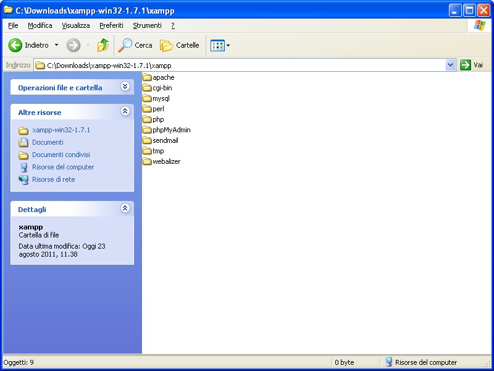Open the address bar dropdown list
Viewport: 494px width, 371px height.
[x=450, y=65]
